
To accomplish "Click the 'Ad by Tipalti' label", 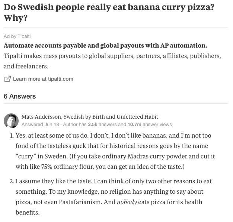I will click(17, 36).
